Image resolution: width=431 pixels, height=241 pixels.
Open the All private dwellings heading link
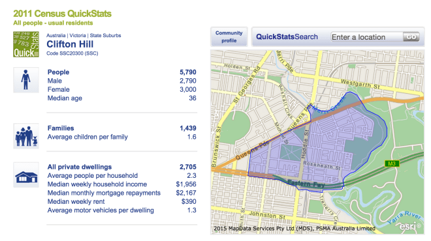pyautogui.click(x=80, y=167)
